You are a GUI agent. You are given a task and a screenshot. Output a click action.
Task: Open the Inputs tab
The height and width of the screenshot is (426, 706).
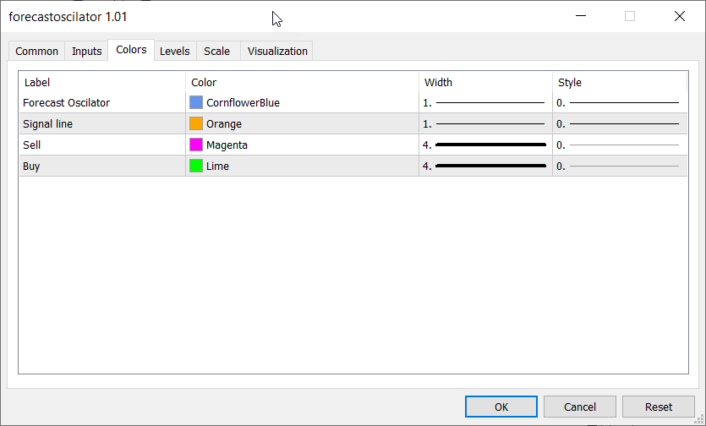pos(86,52)
